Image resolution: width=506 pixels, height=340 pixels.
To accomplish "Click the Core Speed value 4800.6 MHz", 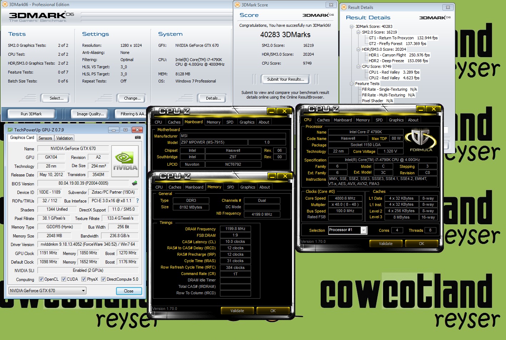I will [x=345, y=198].
